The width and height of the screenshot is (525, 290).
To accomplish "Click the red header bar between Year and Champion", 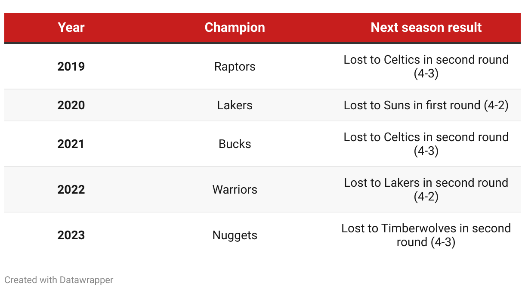I will (x=142, y=28).
